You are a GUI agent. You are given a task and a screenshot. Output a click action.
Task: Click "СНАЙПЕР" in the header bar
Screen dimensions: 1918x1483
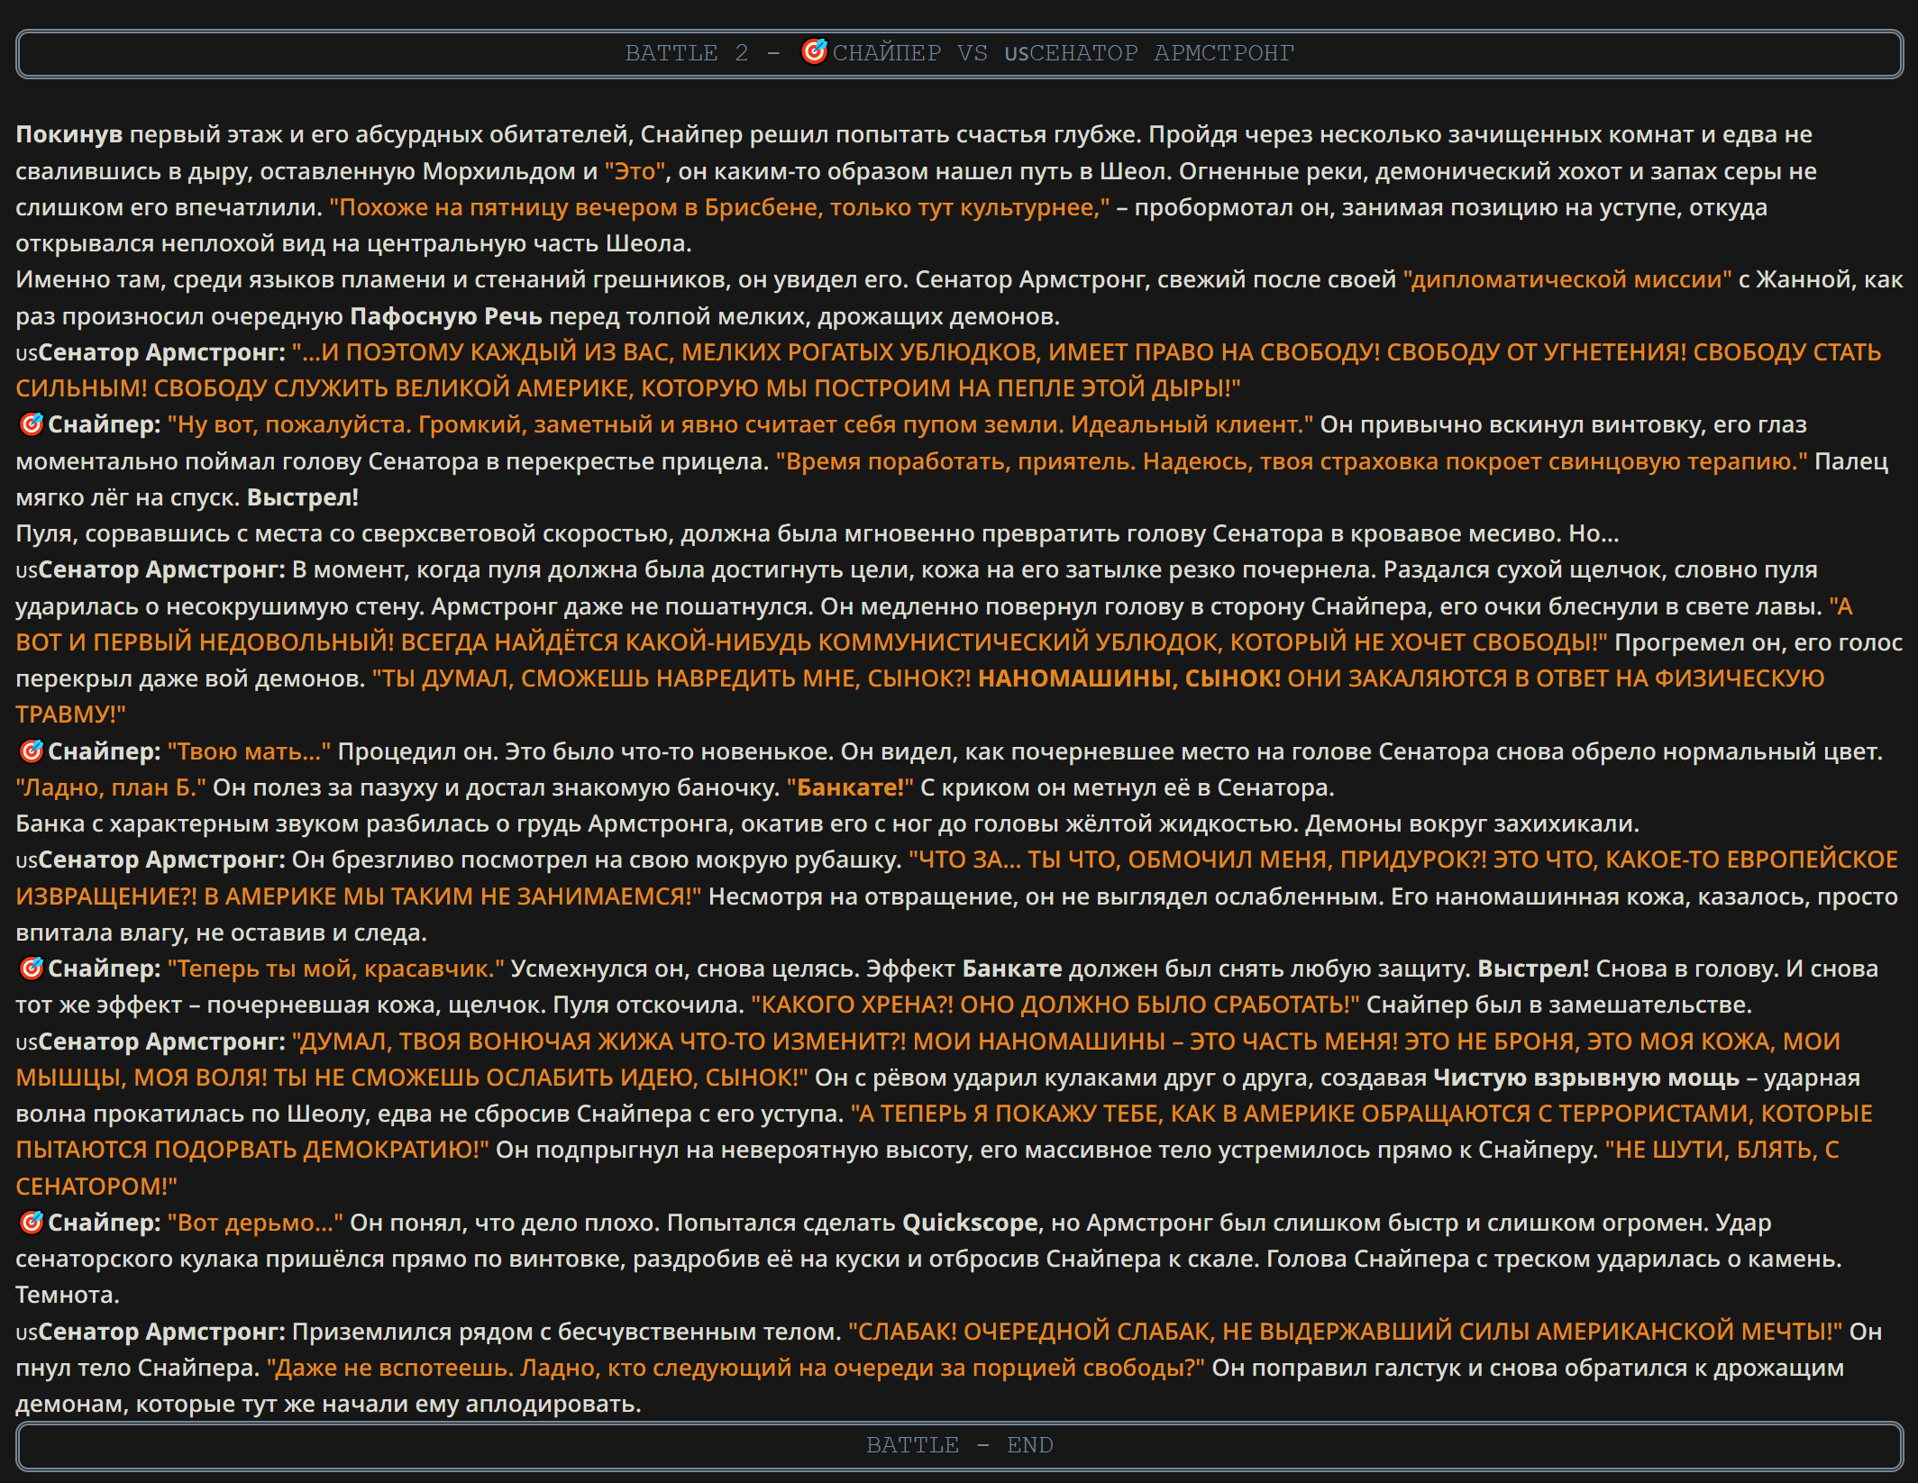click(887, 53)
